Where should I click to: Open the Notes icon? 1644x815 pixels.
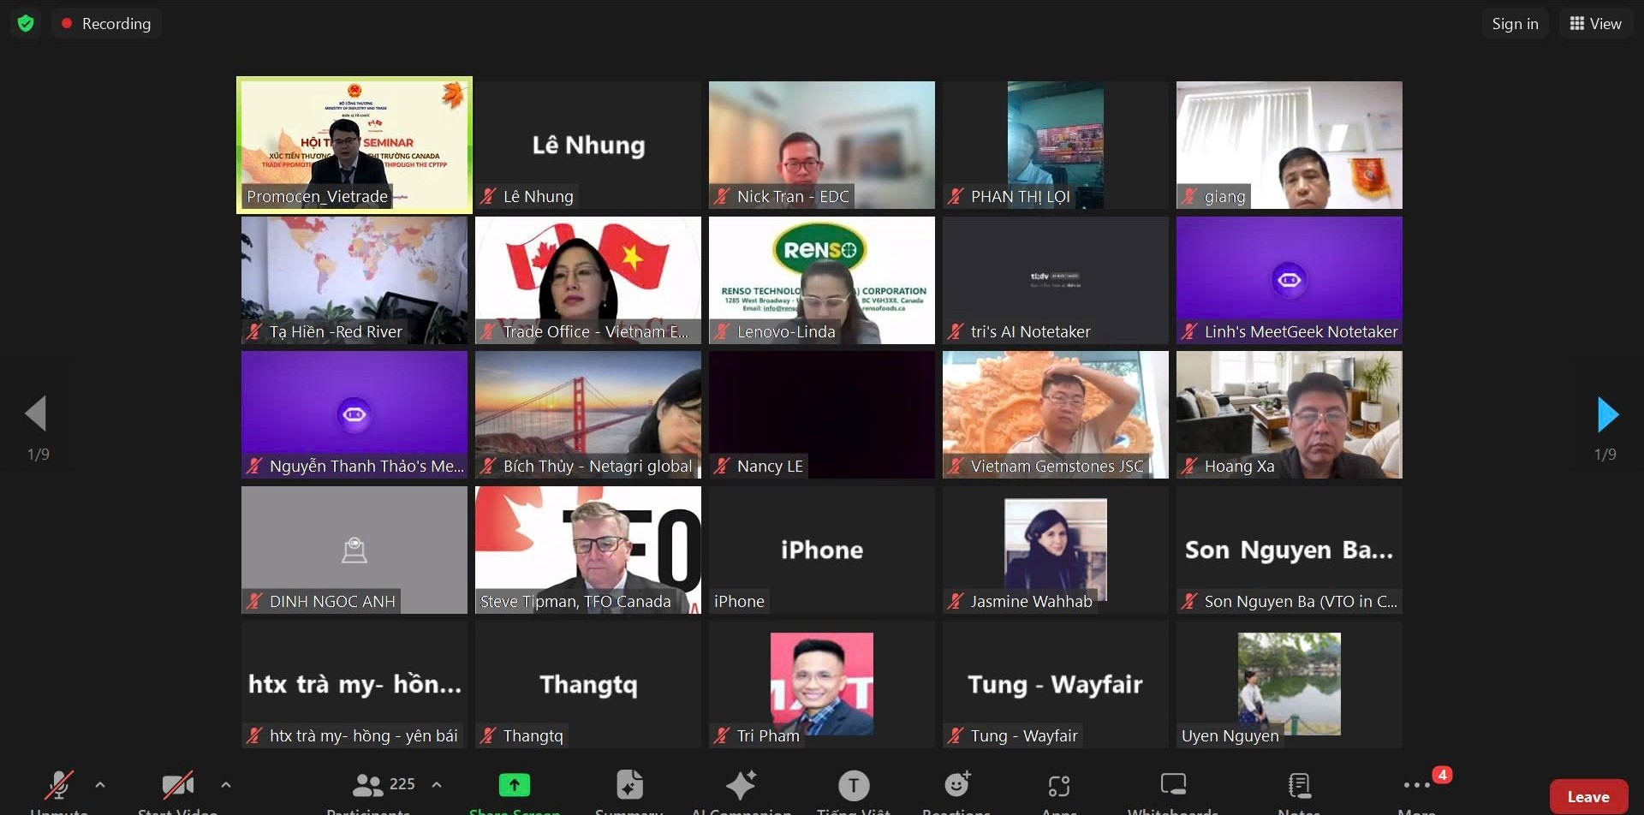pos(1299,785)
